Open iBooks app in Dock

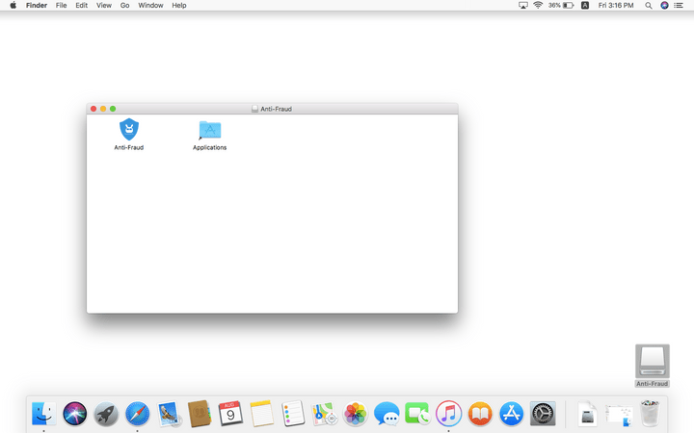[480, 414]
